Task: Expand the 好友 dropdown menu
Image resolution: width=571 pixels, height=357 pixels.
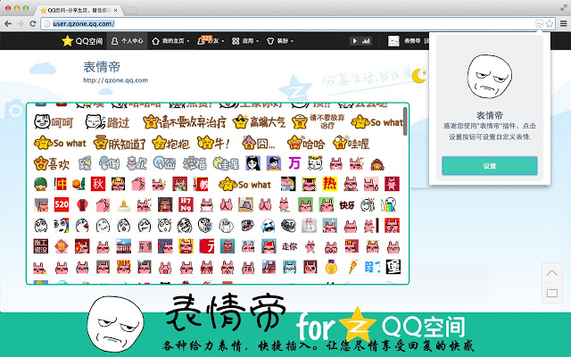Action: pyautogui.click(x=211, y=41)
